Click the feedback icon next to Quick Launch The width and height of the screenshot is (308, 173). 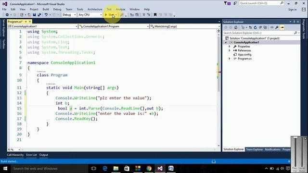pyautogui.click(x=235, y=3)
